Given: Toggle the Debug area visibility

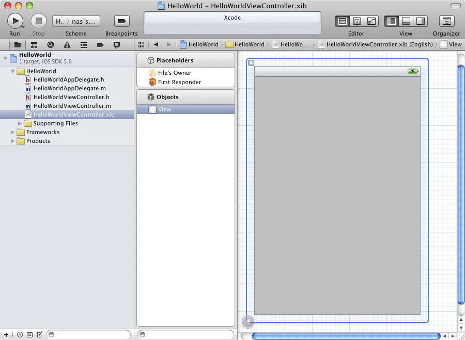Looking at the screenshot, I should pos(406,21).
